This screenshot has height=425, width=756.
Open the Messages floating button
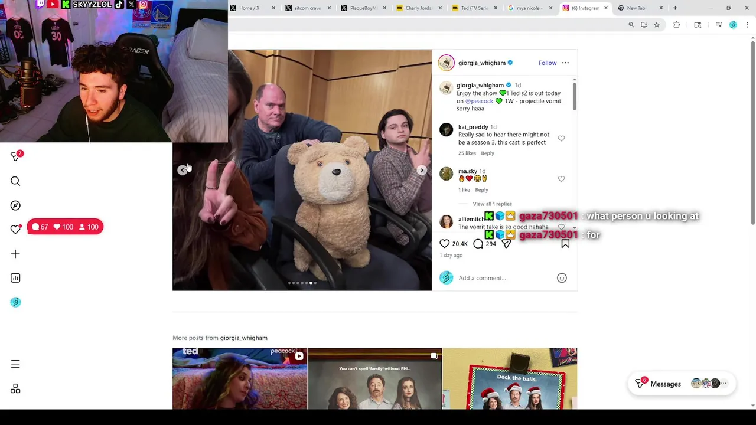point(682,384)
